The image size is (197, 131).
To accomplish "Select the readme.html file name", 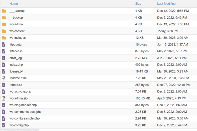I will pos(18,78).
